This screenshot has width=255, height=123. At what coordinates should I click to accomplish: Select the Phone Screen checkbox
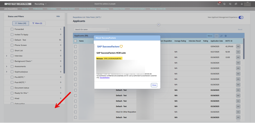(12, 45)
